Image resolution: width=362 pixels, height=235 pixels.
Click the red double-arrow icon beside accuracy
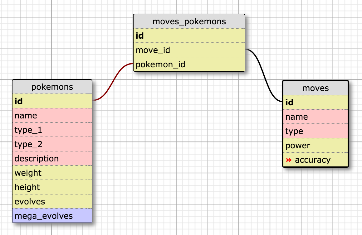pyautogui.click(x=289, y=160)
